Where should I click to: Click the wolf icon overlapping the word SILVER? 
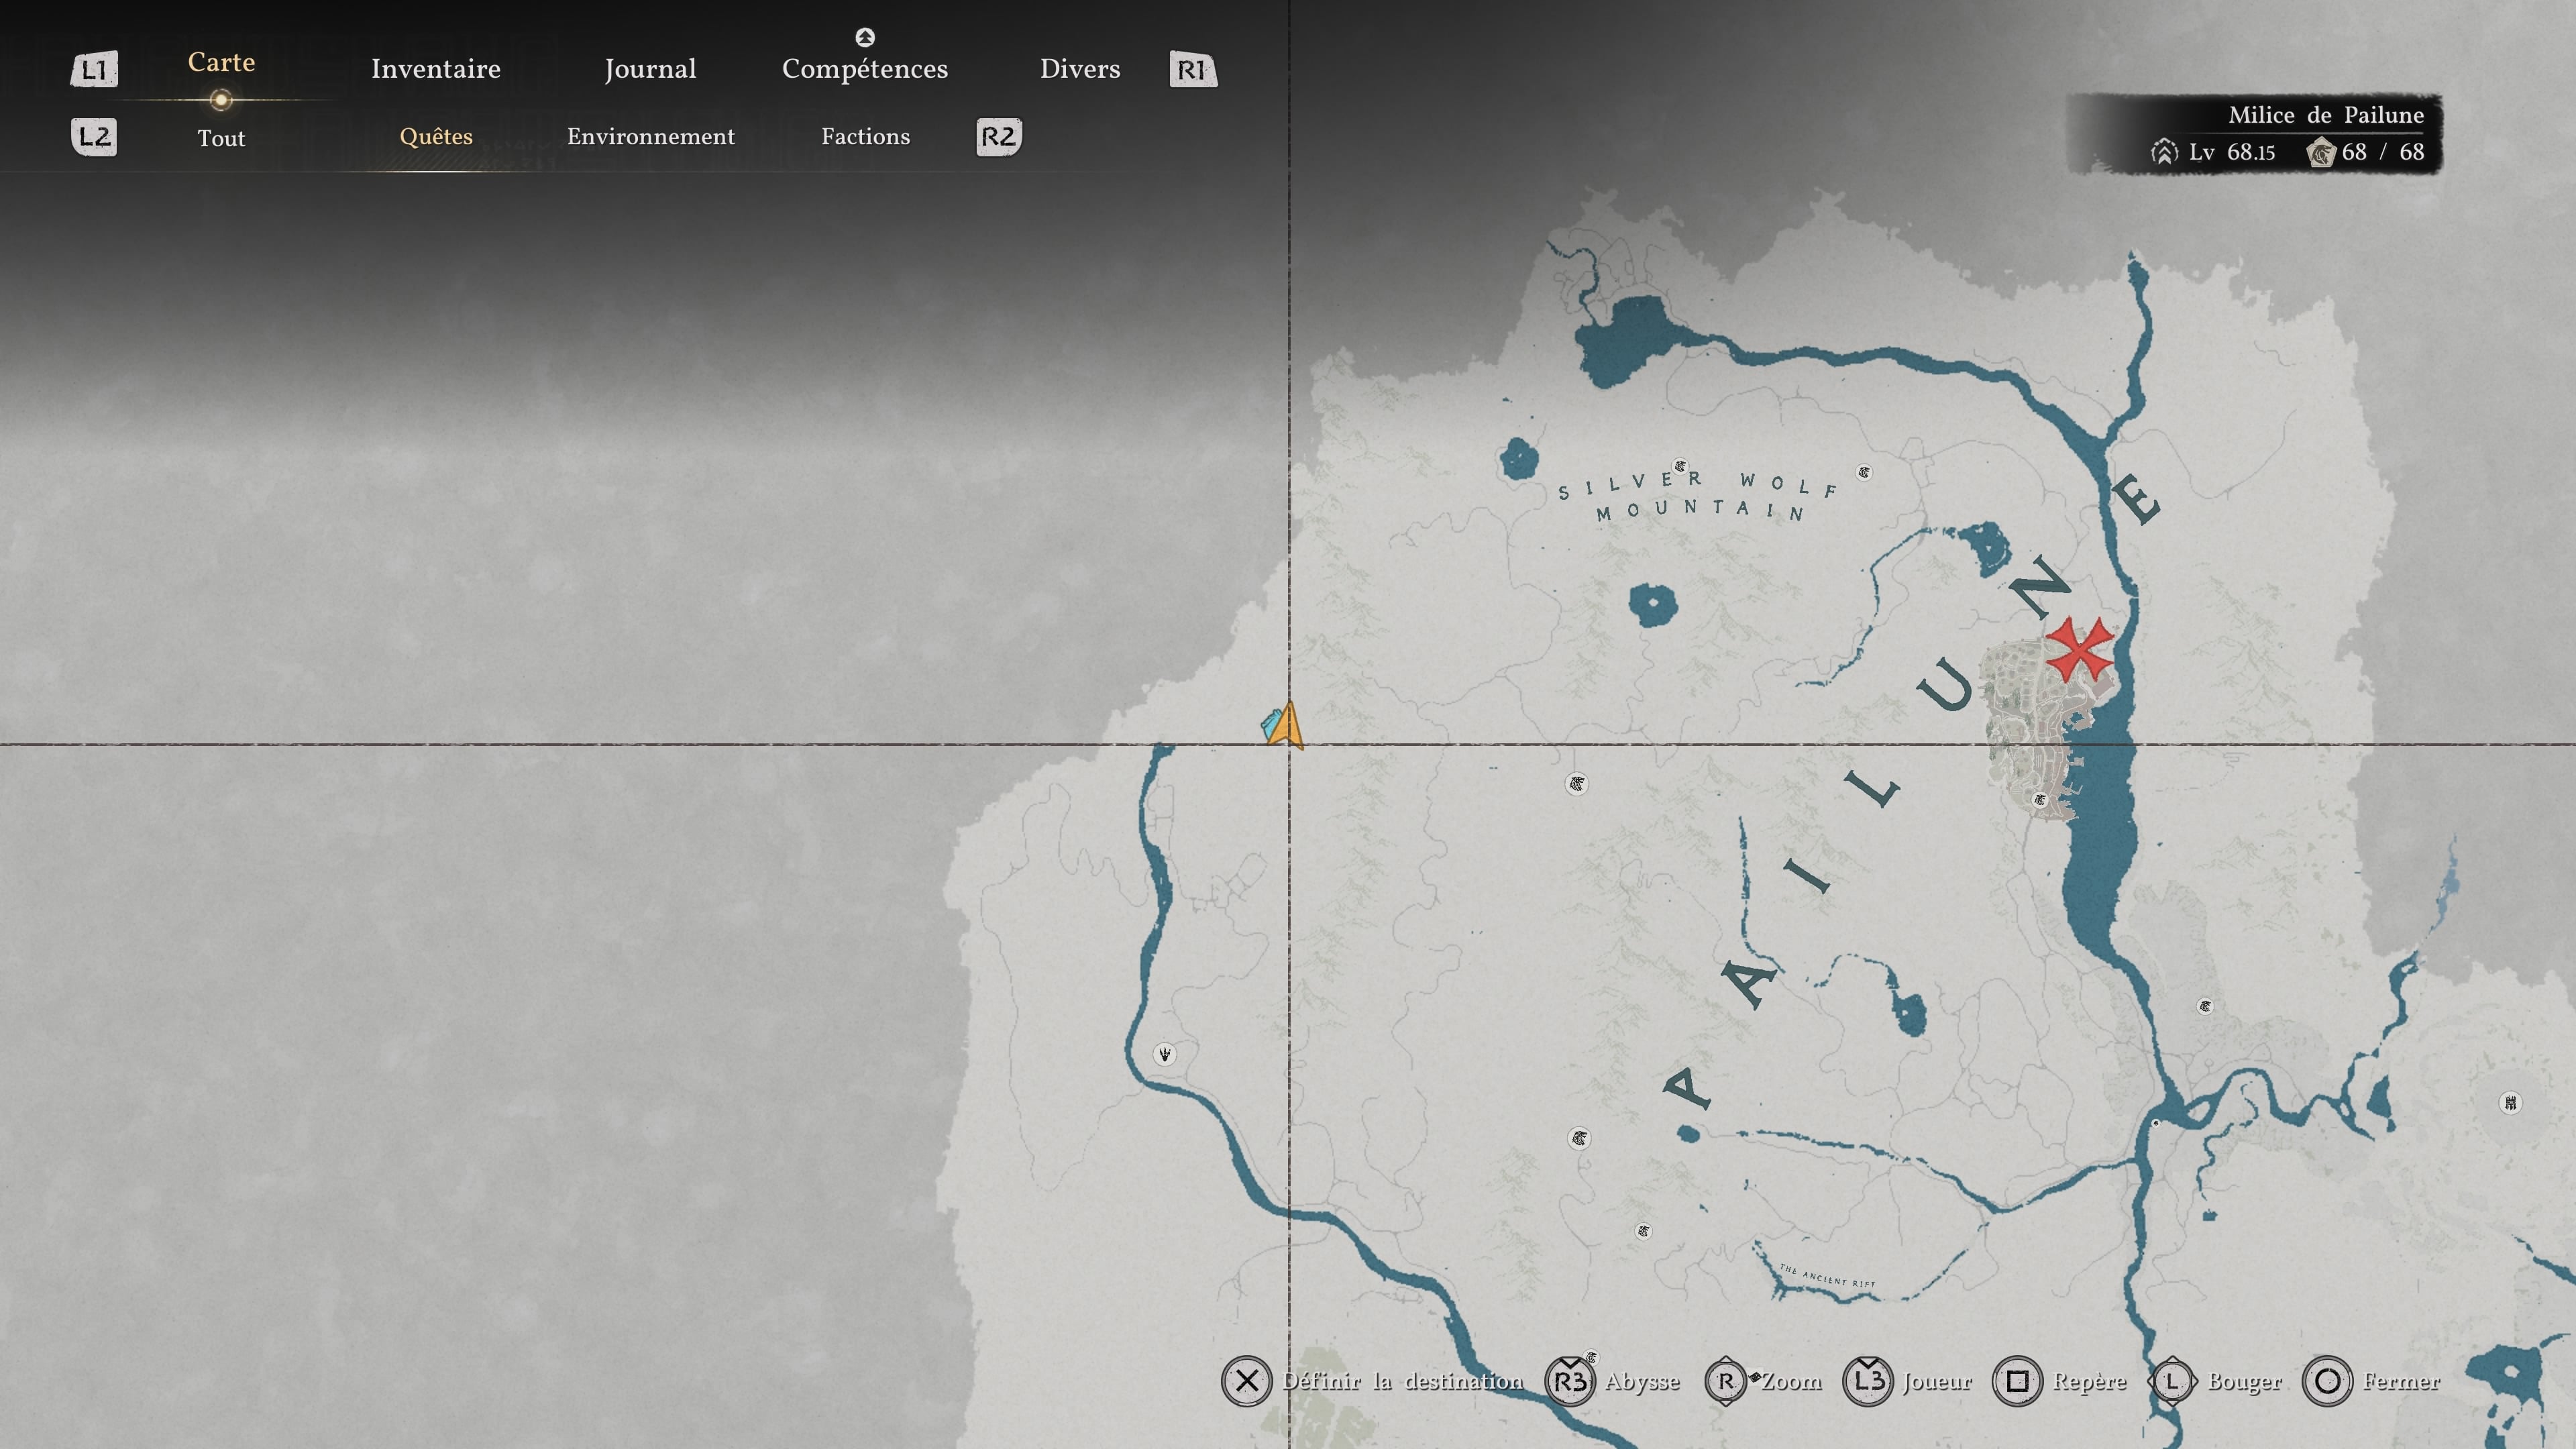click(x=1680, y=466)
